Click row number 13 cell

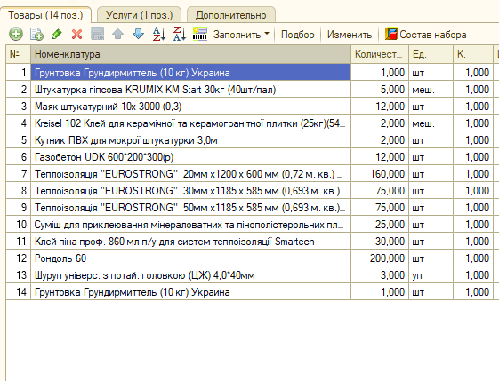[x=18, y=275]
